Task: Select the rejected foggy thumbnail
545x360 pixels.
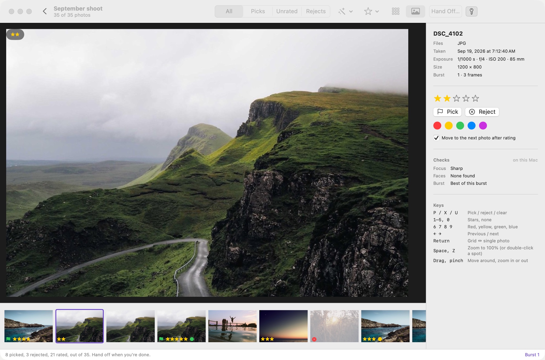Action: pyautogui.click(x=334, y=326)
